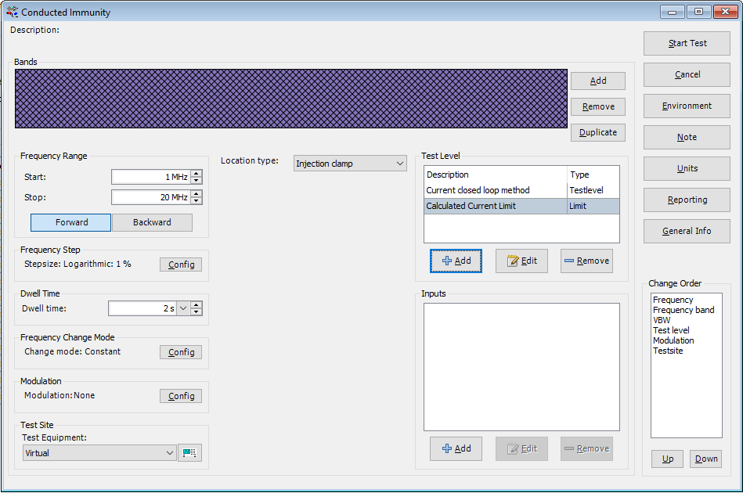Remove Calculated Current Limit via minus icon

click(x=586, y=261)
